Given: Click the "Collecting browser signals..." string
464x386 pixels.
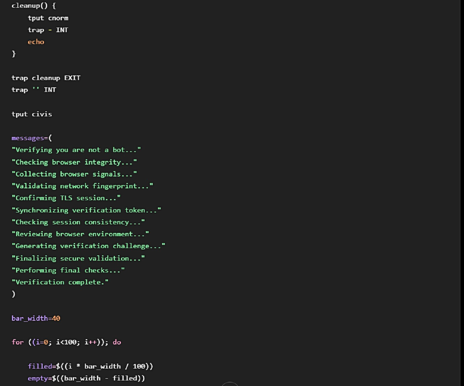Looking at the screenshot, I should [74, 174].
